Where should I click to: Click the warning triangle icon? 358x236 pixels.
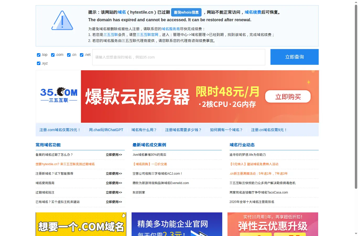coord(62,20)
